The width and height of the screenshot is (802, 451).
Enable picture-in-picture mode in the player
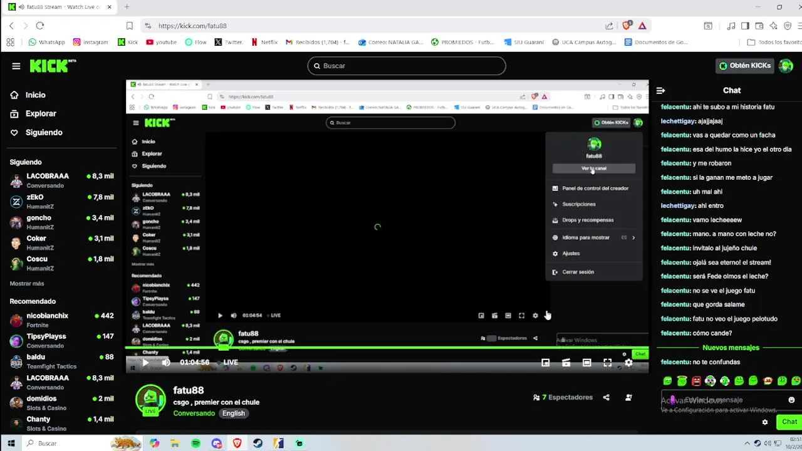pos(546,363)
